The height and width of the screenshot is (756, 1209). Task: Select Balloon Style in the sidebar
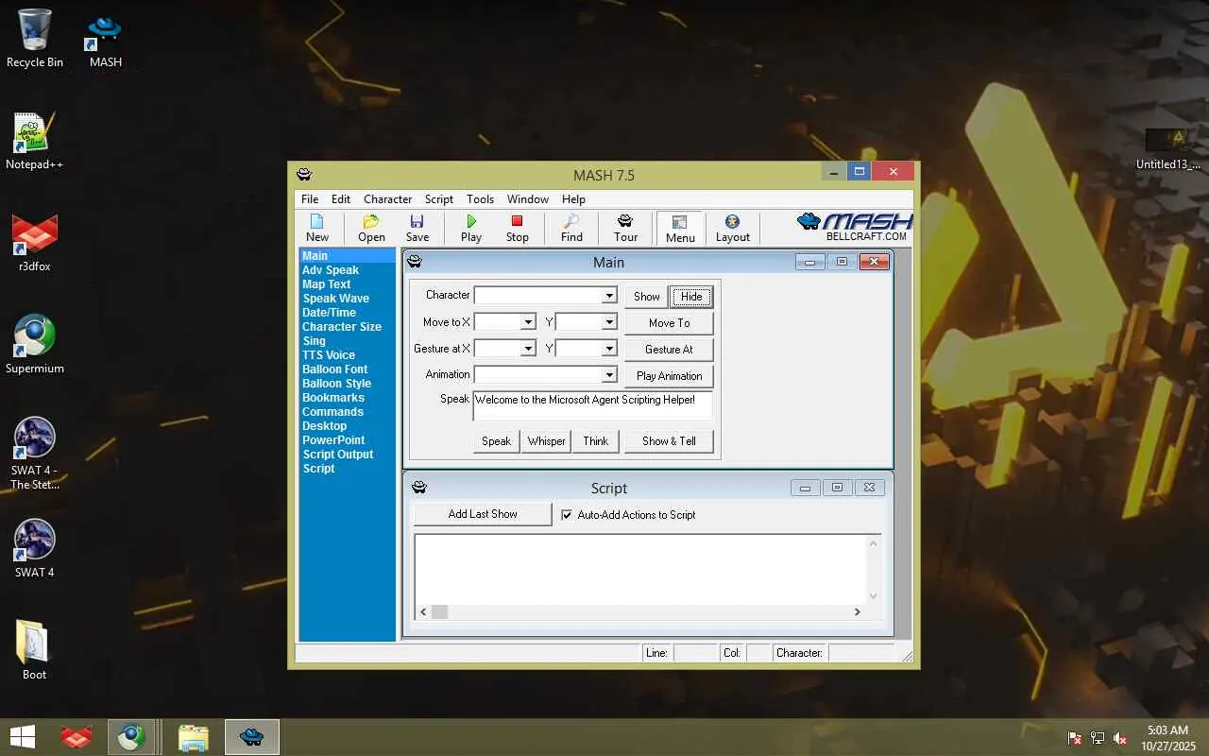[337, 384]
